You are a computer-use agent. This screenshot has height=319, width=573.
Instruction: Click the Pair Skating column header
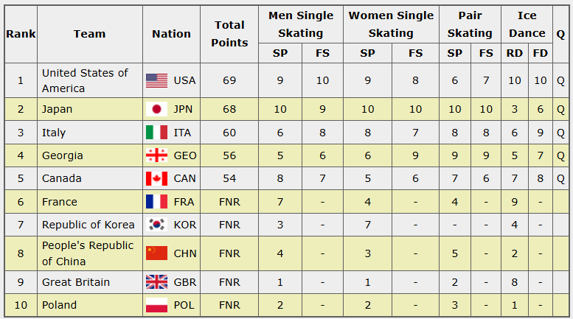tap(470, 24)
